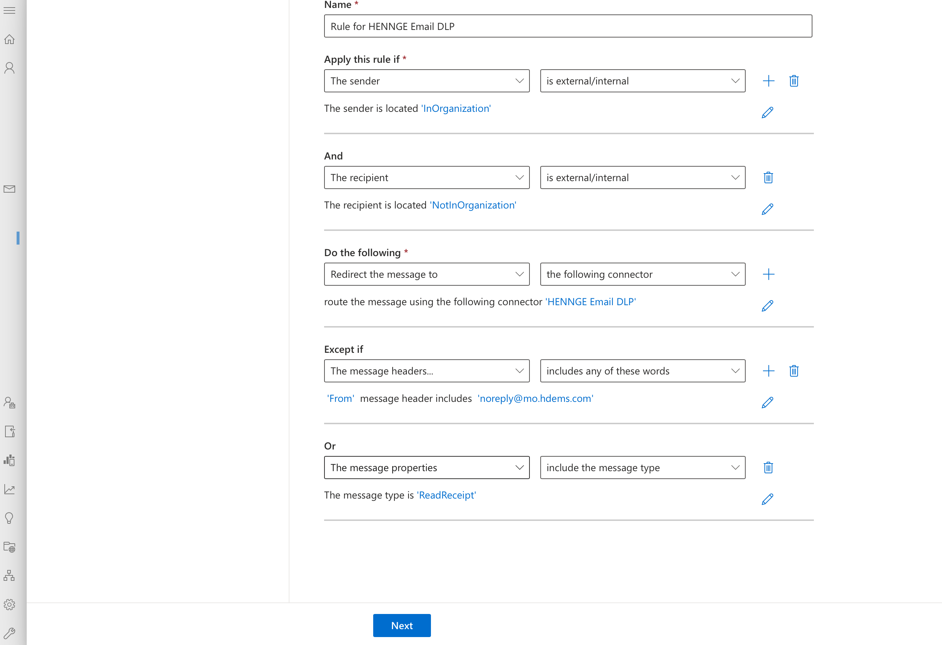942x645 pixels.
Task: Add another action beside the following connector
Action: point(768,274)
